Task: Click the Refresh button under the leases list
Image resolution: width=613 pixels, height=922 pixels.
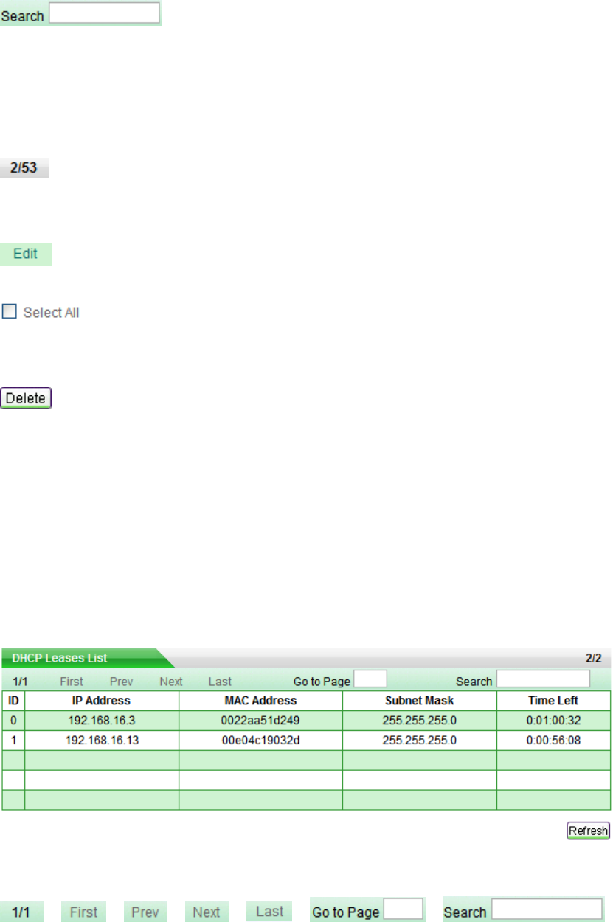Action: point(588,831)
